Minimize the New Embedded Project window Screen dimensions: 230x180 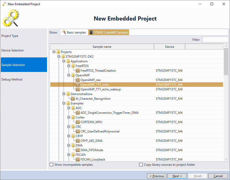coord(200,4)
